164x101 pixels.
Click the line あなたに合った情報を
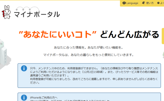coord(89,48)
